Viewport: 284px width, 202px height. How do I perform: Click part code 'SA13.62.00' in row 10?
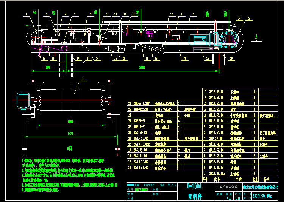(x=216, y=121)
